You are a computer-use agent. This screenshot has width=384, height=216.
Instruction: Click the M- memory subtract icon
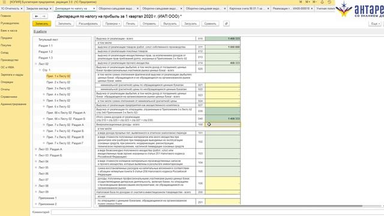coord(314,2)
